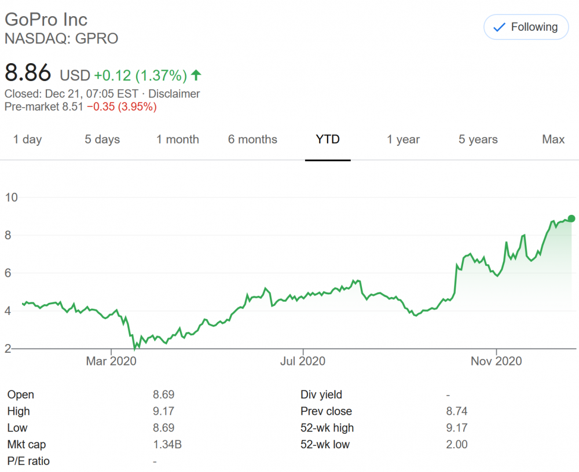View the 1 year price chart
579x472 pixels.
pyautogui.click(x=404, y=140)
